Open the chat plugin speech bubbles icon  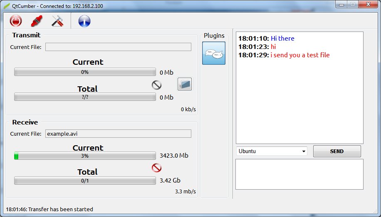[x=214, y=53]
